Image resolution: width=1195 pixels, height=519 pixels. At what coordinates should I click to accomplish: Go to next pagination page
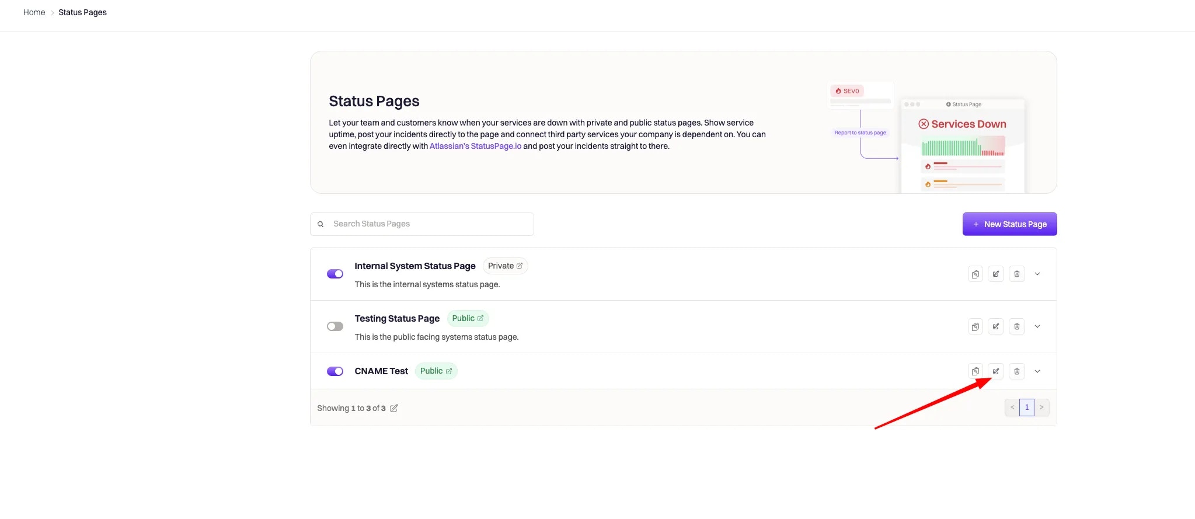click(1041, 407)
